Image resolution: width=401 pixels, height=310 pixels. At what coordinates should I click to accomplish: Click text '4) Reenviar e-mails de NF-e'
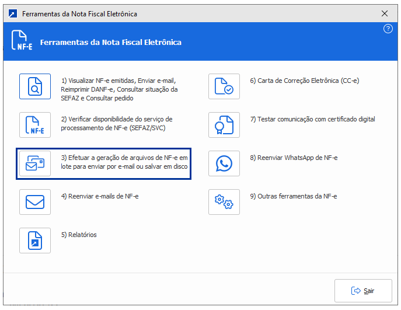point(100,196)
